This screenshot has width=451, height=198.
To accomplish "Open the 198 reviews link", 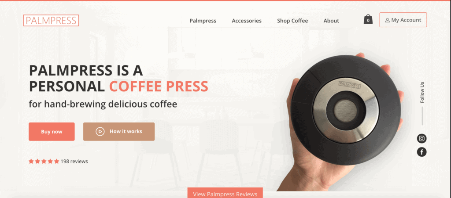I will [74, 161].
